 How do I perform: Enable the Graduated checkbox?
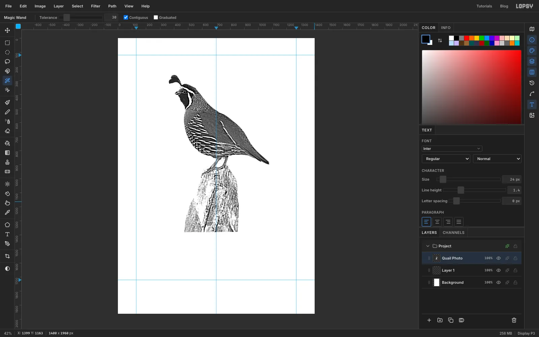coord(156,18)
